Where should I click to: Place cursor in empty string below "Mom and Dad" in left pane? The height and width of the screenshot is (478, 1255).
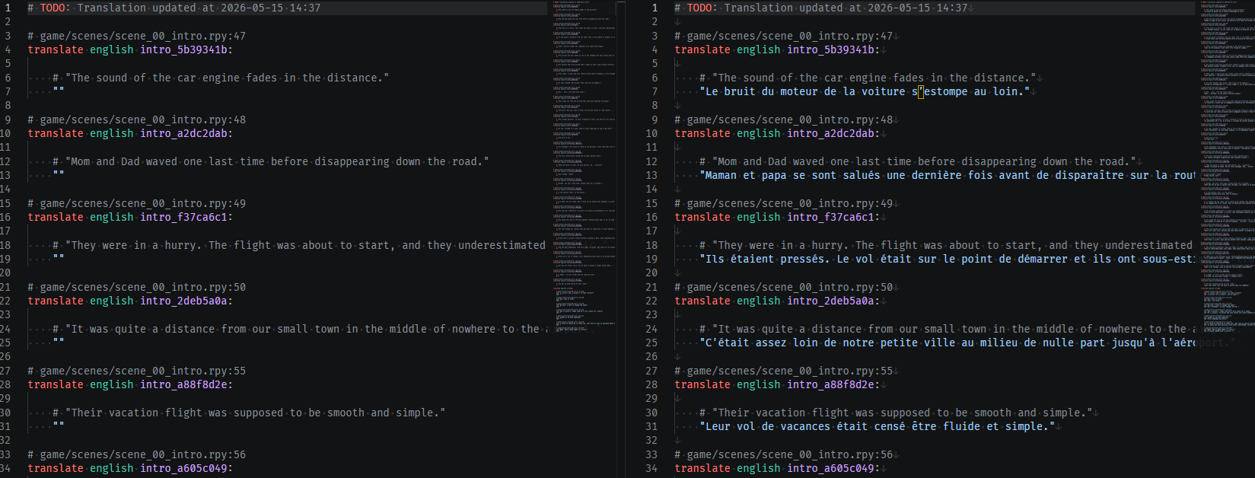(x=59, y=175)
